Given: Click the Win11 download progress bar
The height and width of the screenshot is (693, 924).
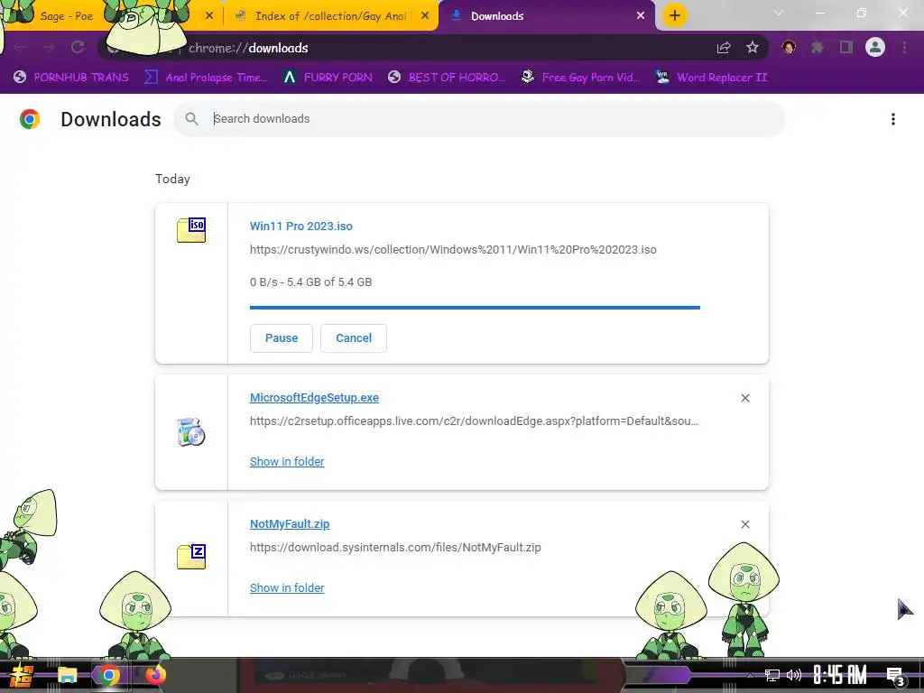Looking at the screenshot, I should [x=475, y=308].
